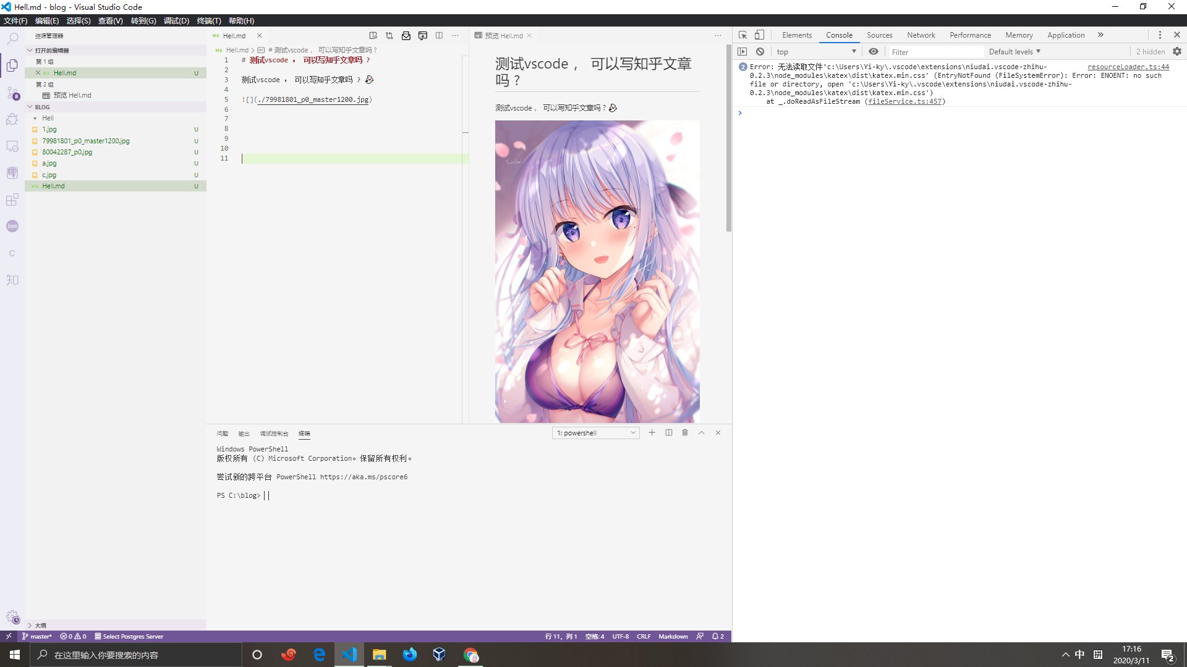Viewport: 1187px width, 667px height.
Task: Open the Extensions view
Action: [x=12, y=199]
